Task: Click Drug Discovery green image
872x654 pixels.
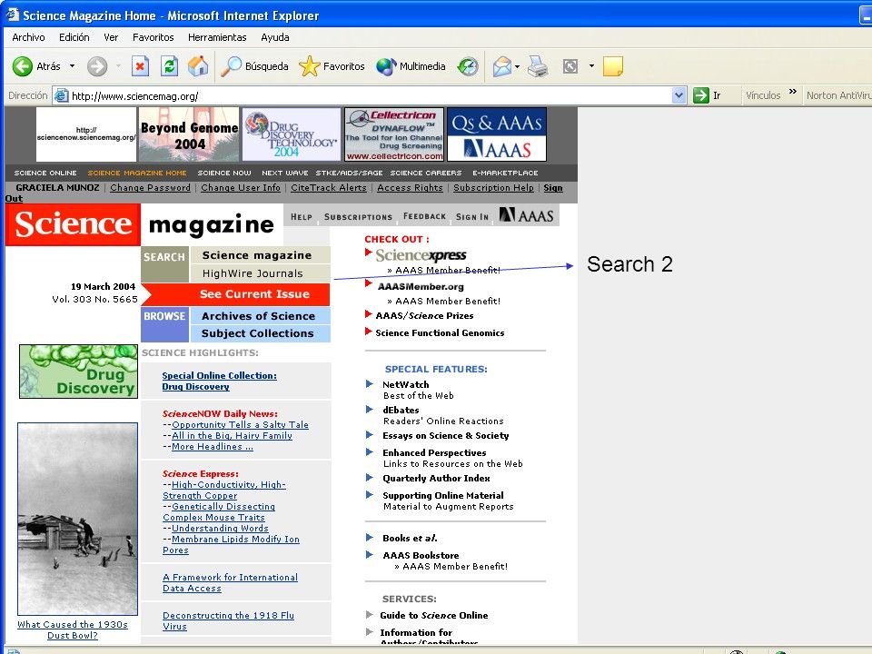Action: pyautogui.click(x=78, y=371)
